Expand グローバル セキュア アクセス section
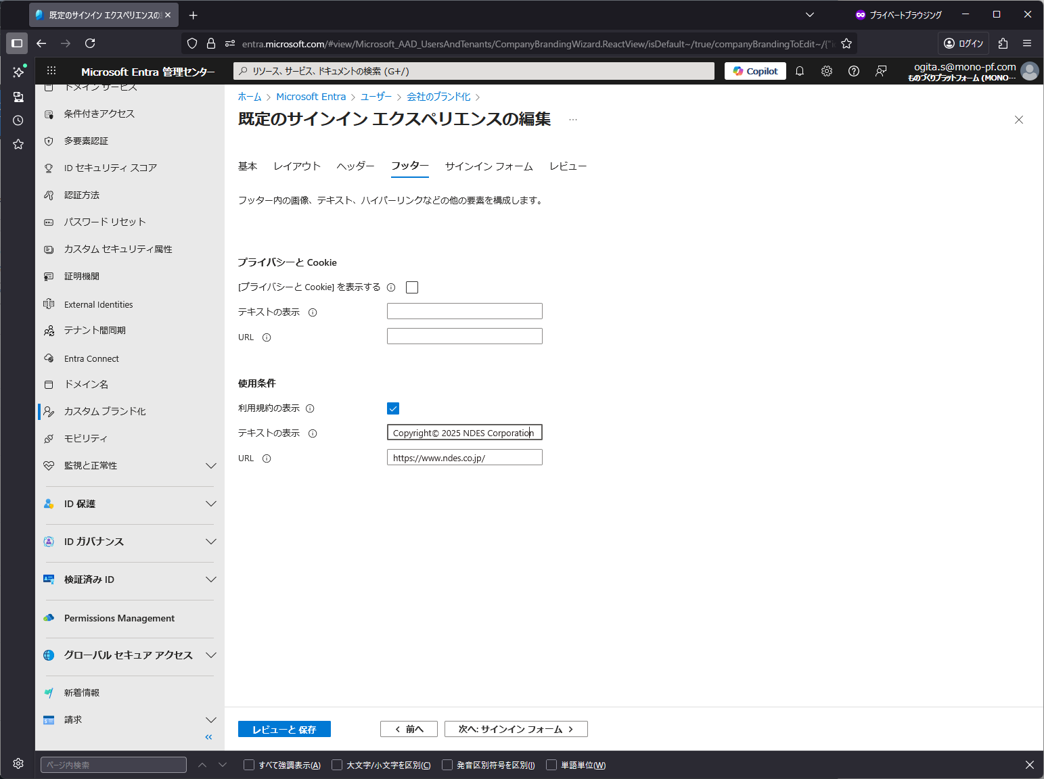 pos(210,655)
